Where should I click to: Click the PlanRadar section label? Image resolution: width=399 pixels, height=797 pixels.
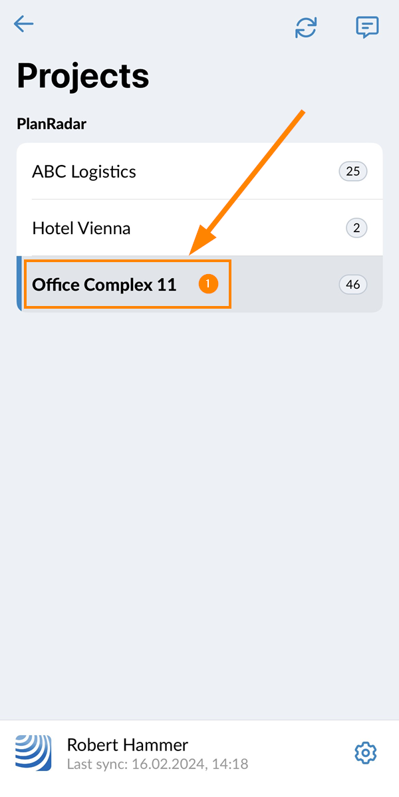tap(52, 124)
